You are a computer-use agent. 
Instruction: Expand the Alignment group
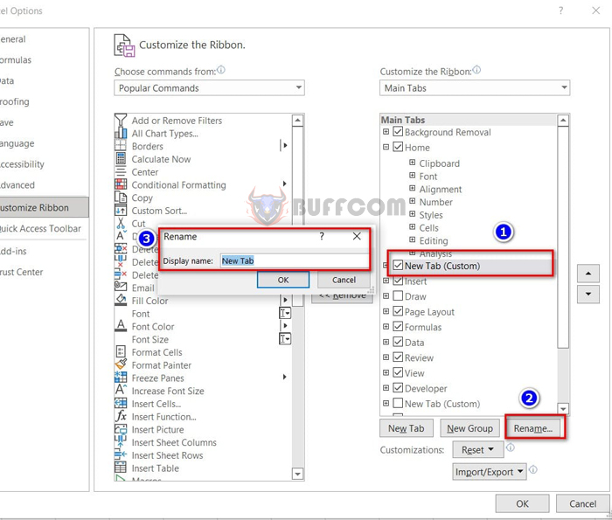[x=412, y=188]
